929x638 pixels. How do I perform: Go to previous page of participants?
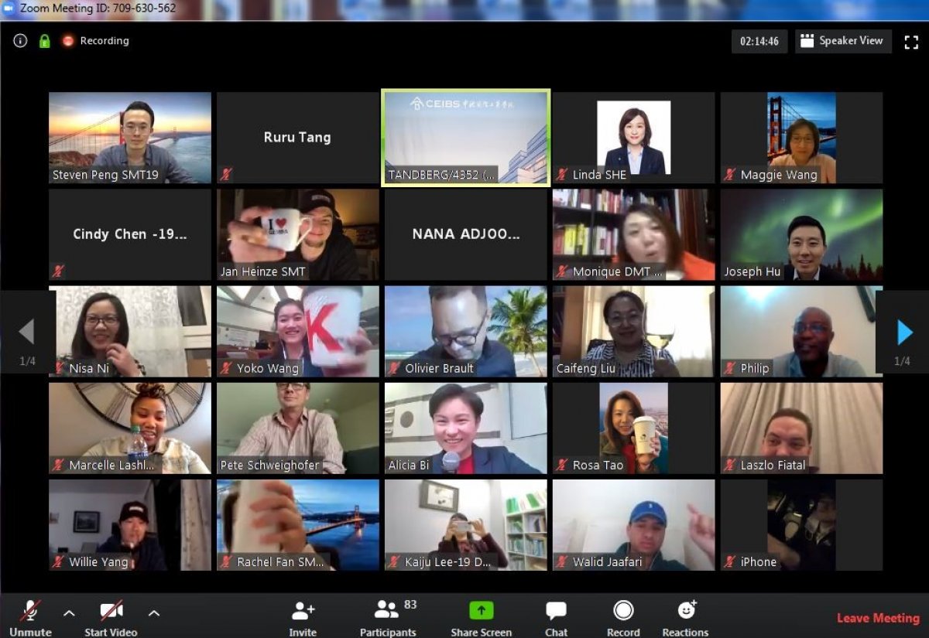(26, 333)
